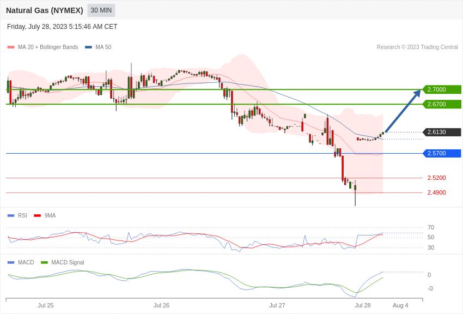The image size is (463, 314).
Task: Click the 2.4900 red support label
Action: (437, 192)
